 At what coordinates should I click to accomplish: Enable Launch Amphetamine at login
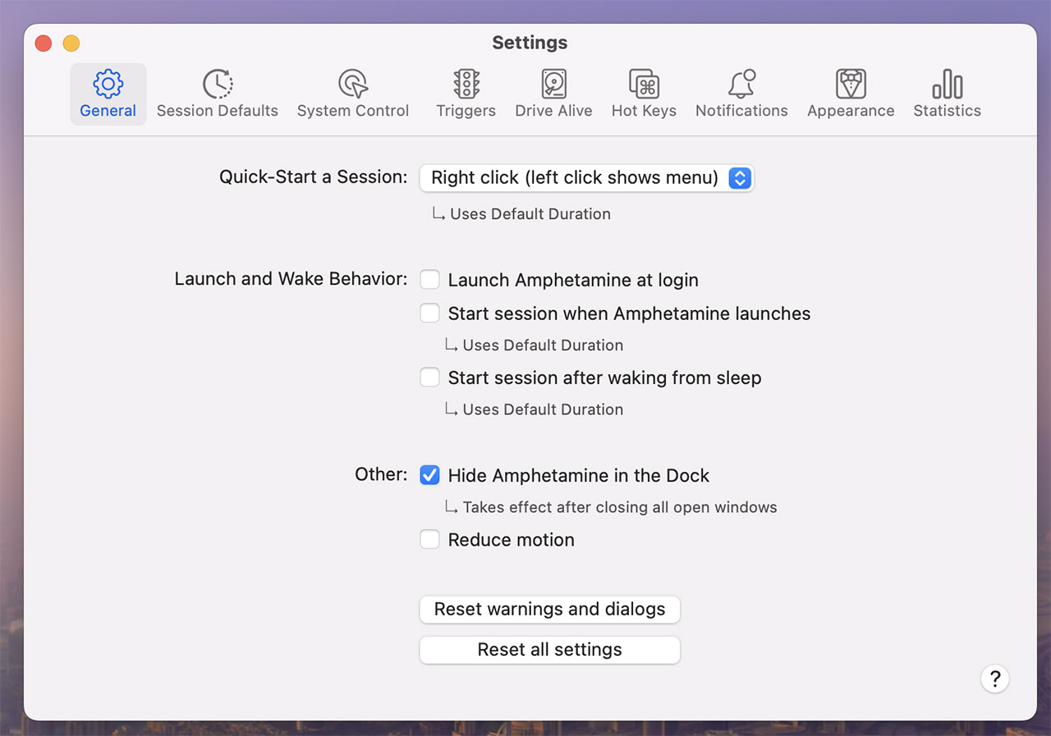click(x=430, y=280)
